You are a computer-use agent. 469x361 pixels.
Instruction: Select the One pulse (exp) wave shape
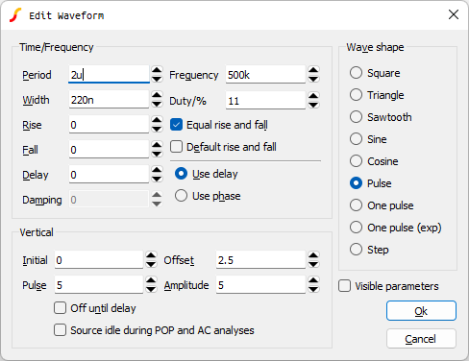(356, 228)
